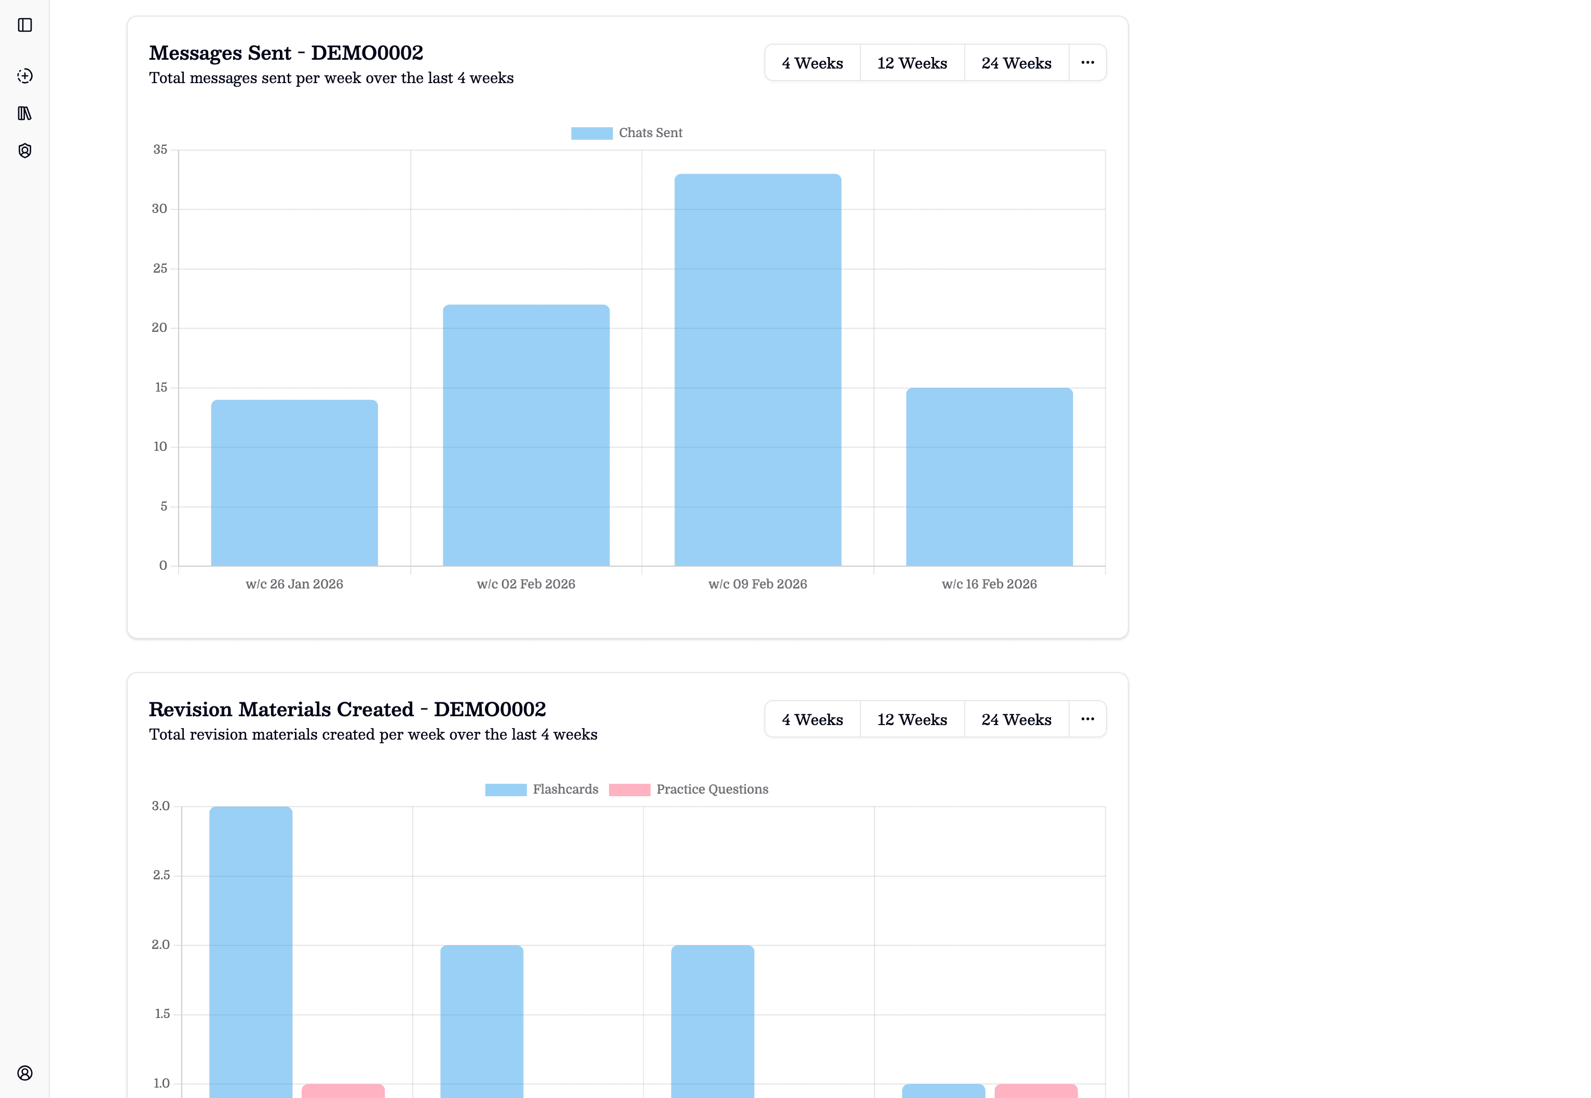
Task: Toggle Flashcards legend series
Action: [542, 789]
